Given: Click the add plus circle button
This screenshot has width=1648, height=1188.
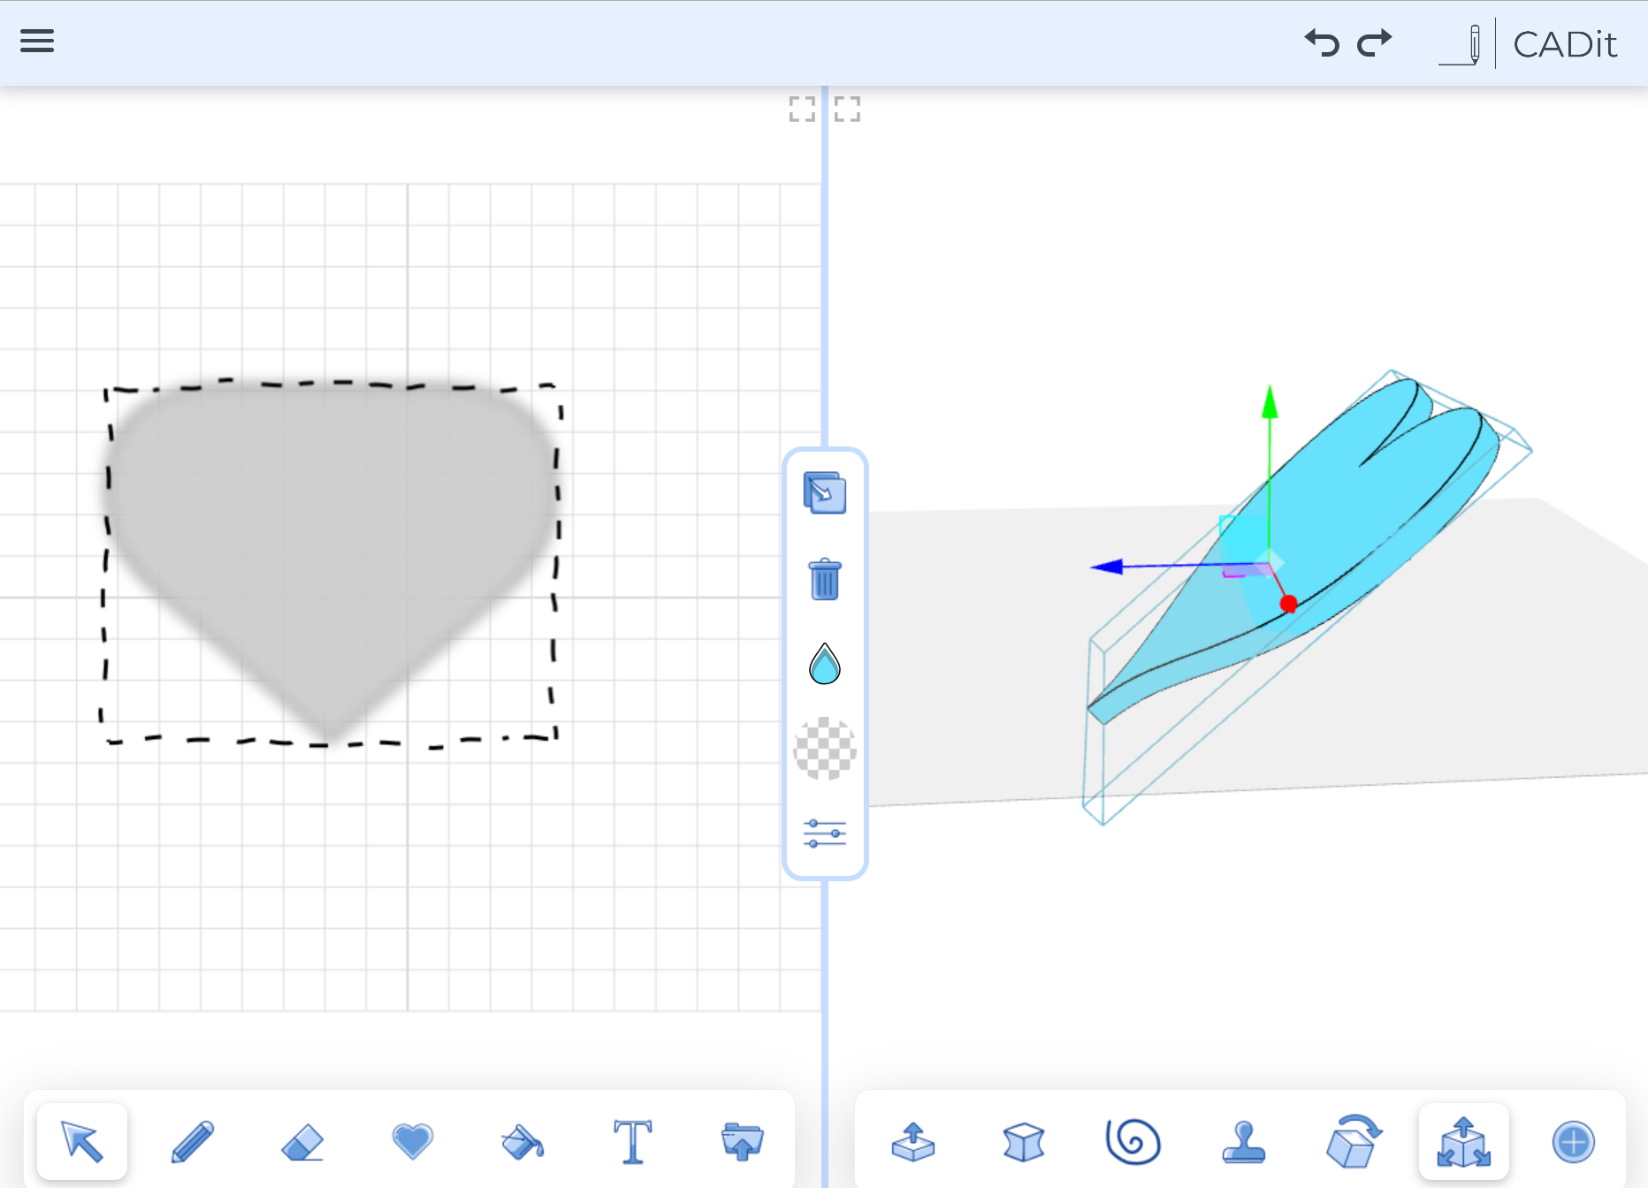Looking at the screenshot, I should coord(1574,1141).
